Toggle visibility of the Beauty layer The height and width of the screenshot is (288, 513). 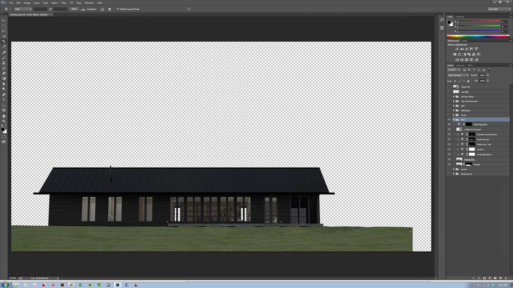pos(449,164)
